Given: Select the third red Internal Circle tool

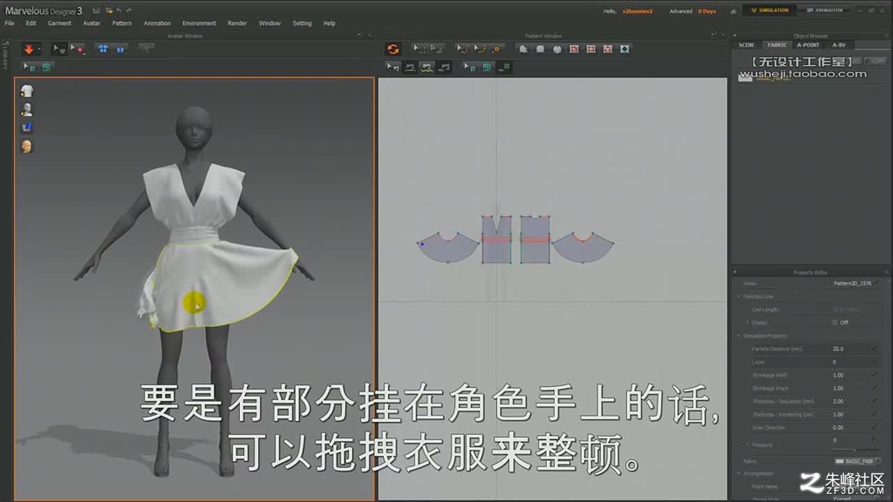Looking at the screenshot, I should pos(608,49).
